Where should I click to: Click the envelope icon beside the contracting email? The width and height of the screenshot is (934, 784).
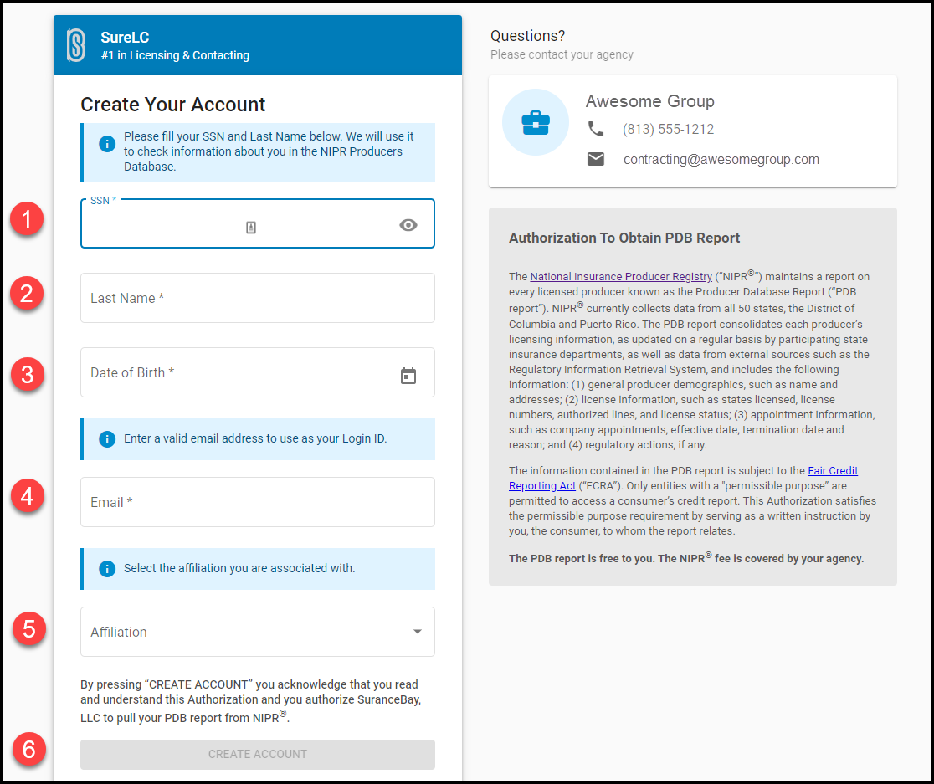click(596, 159)
